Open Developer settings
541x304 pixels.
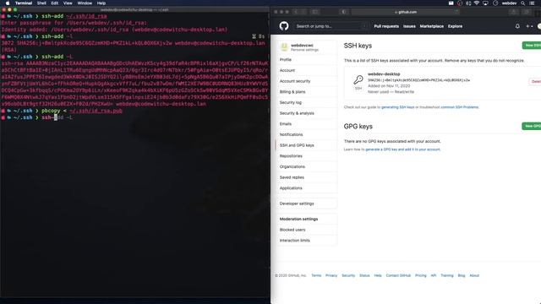pyautogui.click(x=306, y=204)
